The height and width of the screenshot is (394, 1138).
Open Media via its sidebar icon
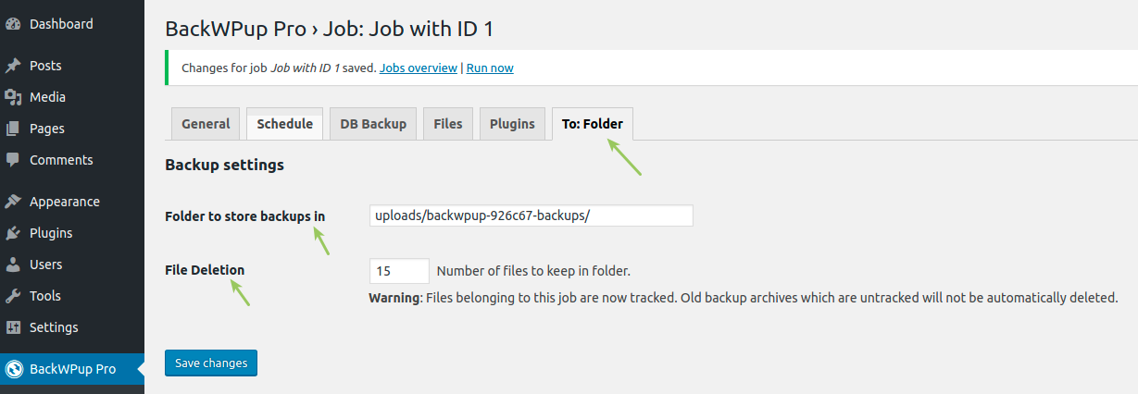click(13, 97)
